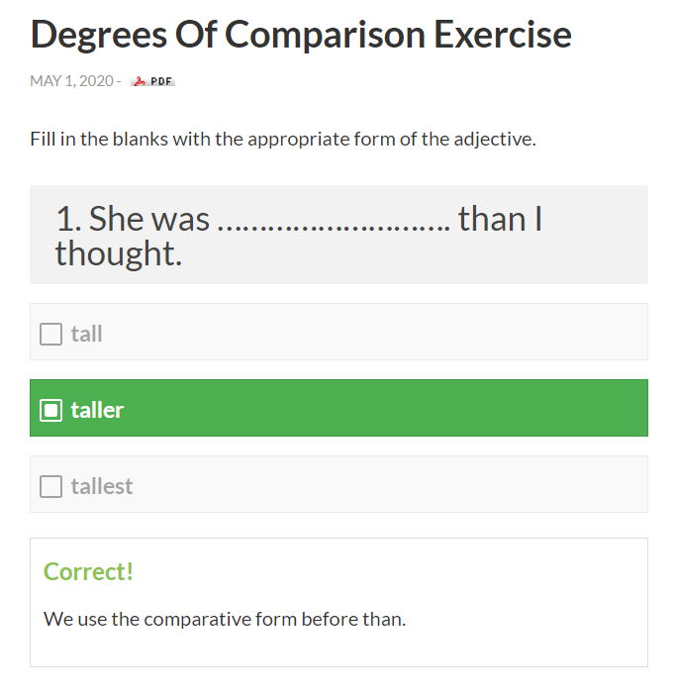Screen dimensions: 677x697
Task: Click the word "Exercise" in the heading
Action: [x=506, y=35]
